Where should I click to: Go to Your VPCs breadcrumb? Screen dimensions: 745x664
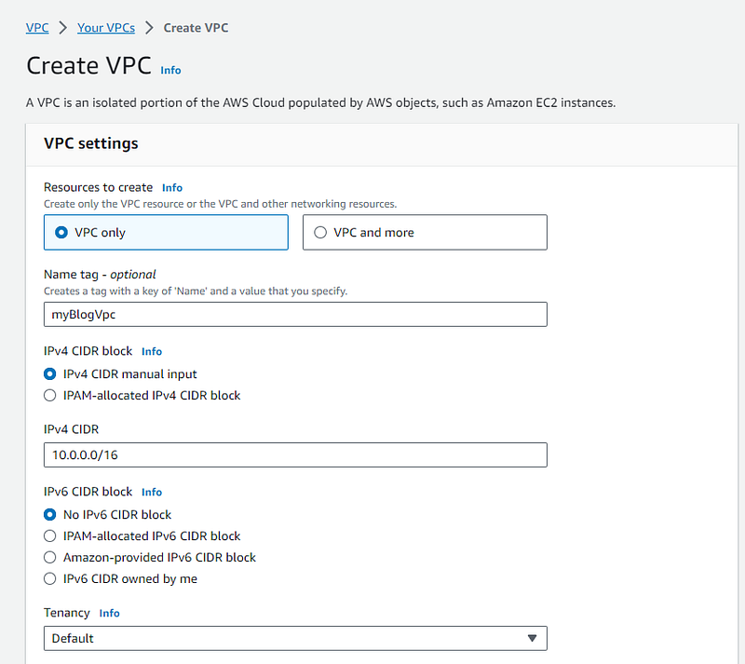click(105, 28)
